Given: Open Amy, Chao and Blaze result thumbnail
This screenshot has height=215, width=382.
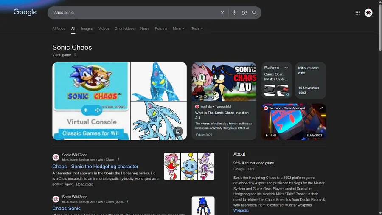Looking at the screenshot, I should click(189, 167).
